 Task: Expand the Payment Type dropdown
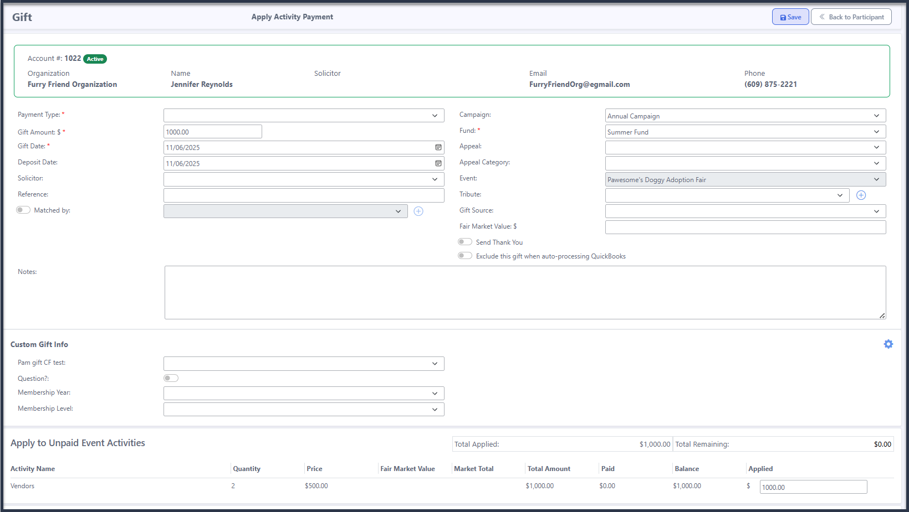point(304,116)
